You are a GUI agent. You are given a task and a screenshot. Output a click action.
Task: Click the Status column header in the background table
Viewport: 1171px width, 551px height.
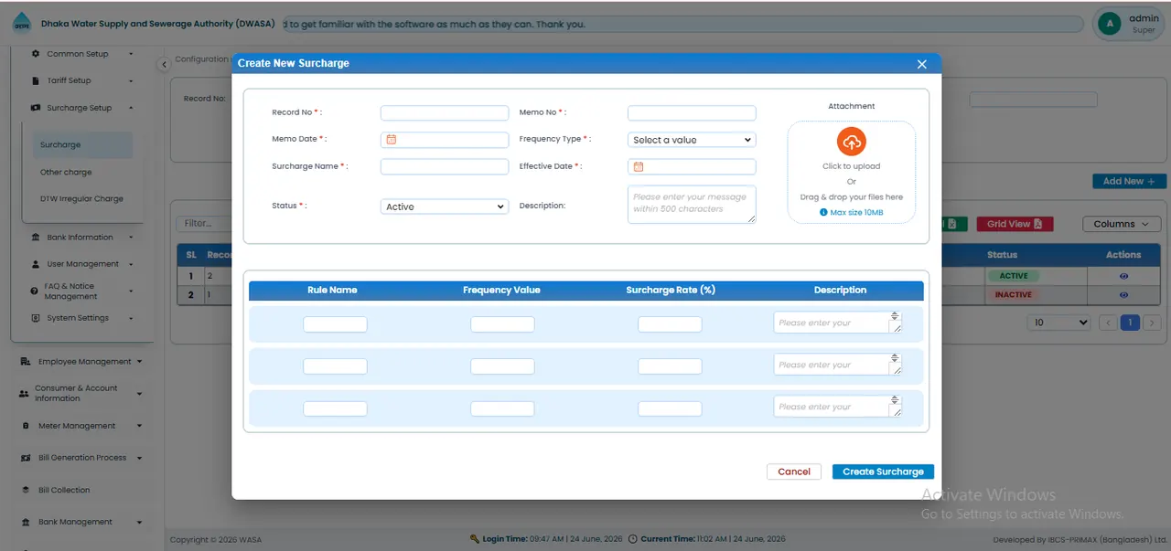click(1002, 255)
